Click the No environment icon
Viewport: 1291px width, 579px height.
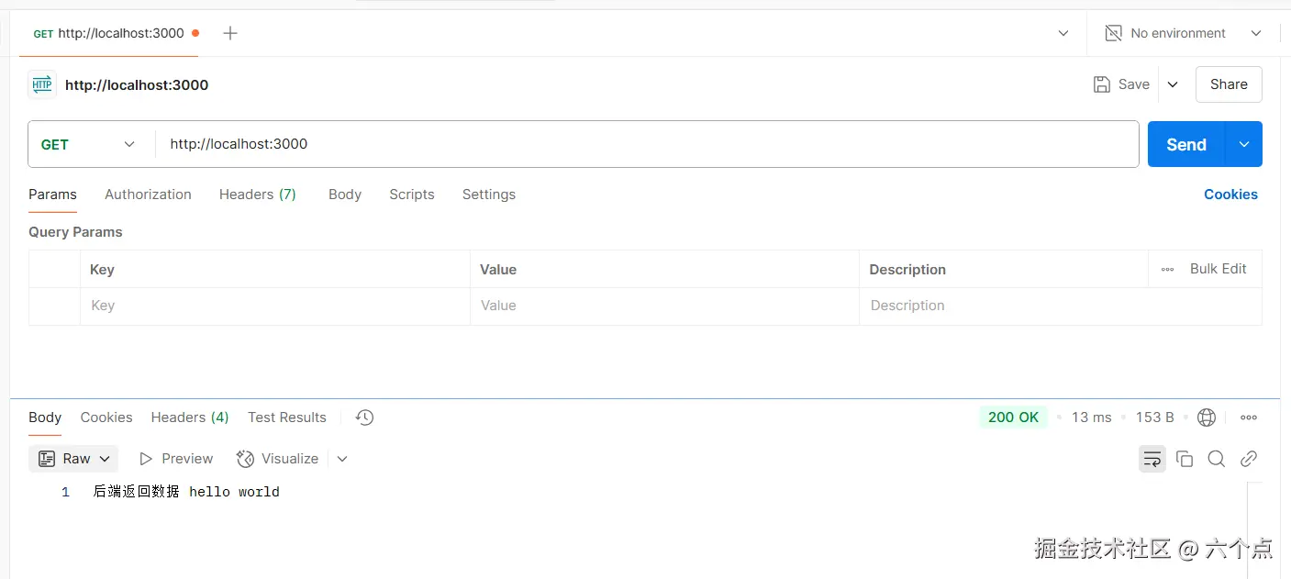click(1113, 33)
